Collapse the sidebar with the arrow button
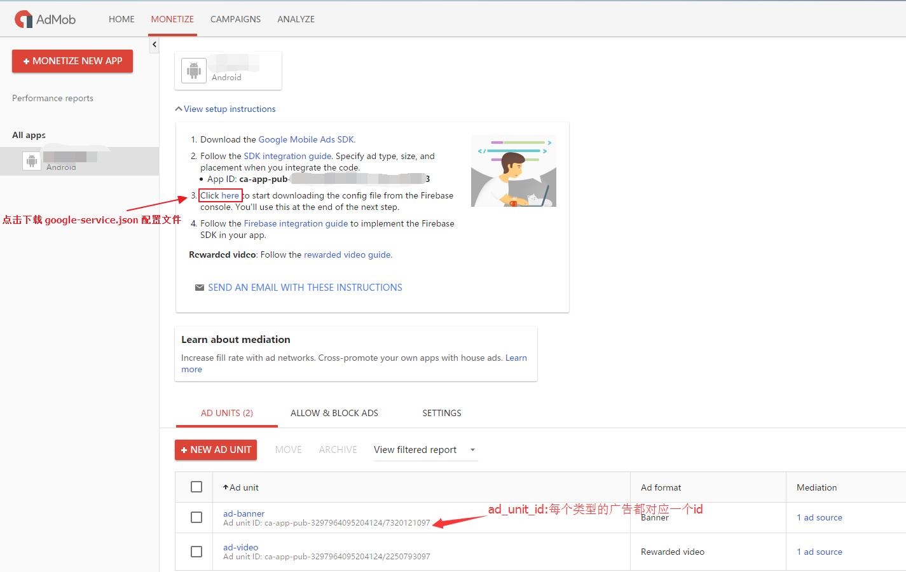The image size is (906, 572). click(x=154, y=45)
